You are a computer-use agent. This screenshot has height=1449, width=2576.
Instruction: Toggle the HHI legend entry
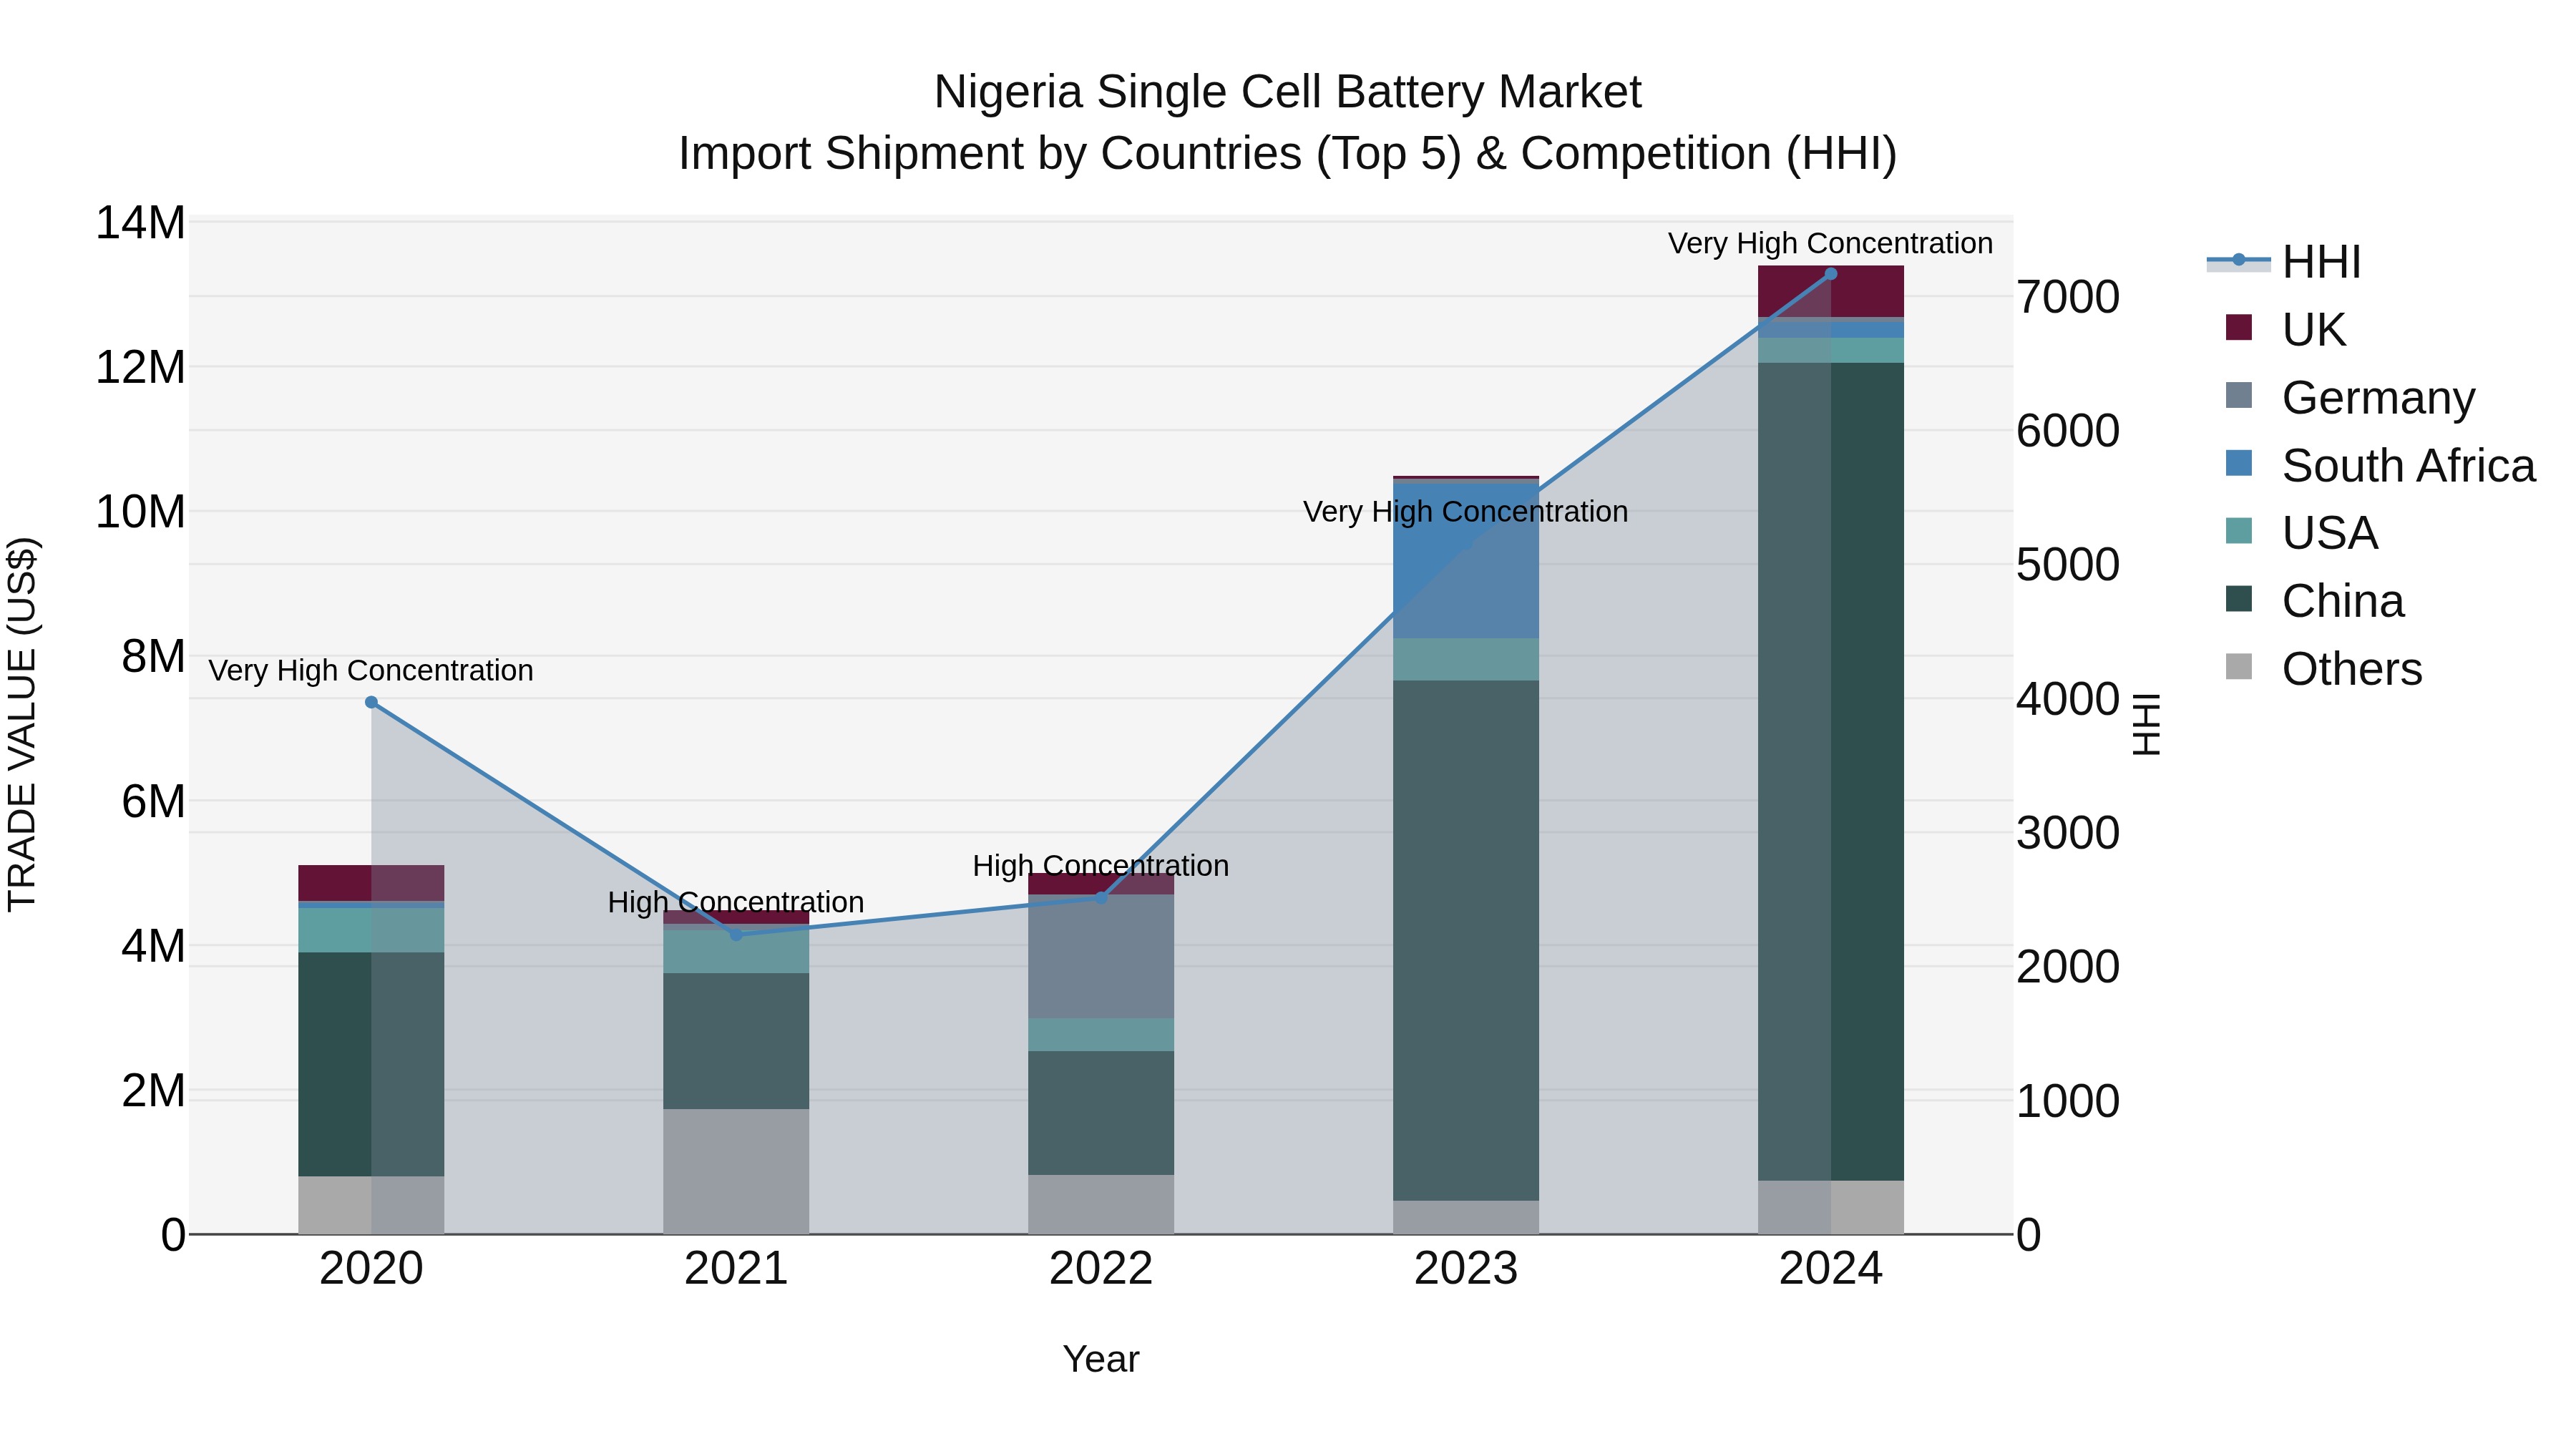pos(2284,262)
